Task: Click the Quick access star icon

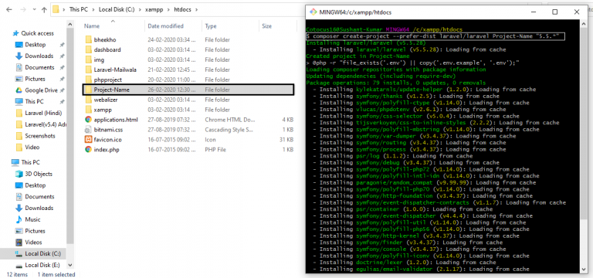Action: (x=16, y=33)
